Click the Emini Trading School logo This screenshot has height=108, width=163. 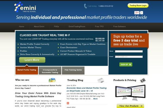pyautogui.click(x=25, y=7)
